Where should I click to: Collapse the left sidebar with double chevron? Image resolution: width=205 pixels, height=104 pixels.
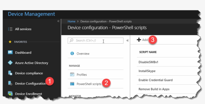click(x=58, y=21)
